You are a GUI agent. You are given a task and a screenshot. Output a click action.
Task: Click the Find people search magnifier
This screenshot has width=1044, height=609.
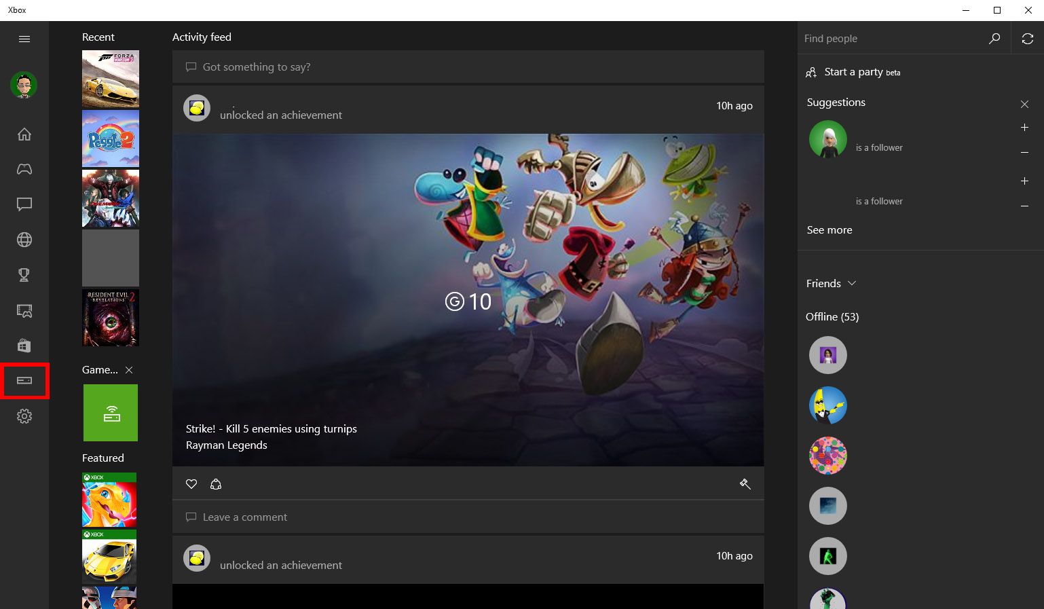994,38
